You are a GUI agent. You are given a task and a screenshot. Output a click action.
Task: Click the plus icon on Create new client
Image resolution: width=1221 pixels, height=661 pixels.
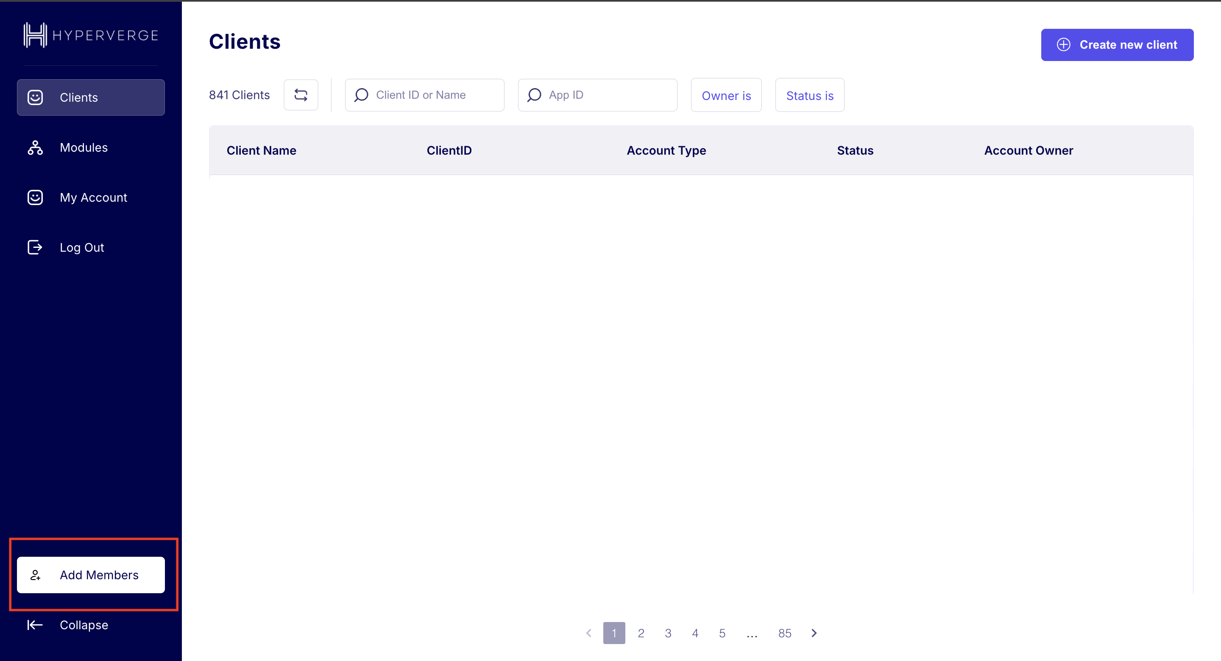[1064, 44]
